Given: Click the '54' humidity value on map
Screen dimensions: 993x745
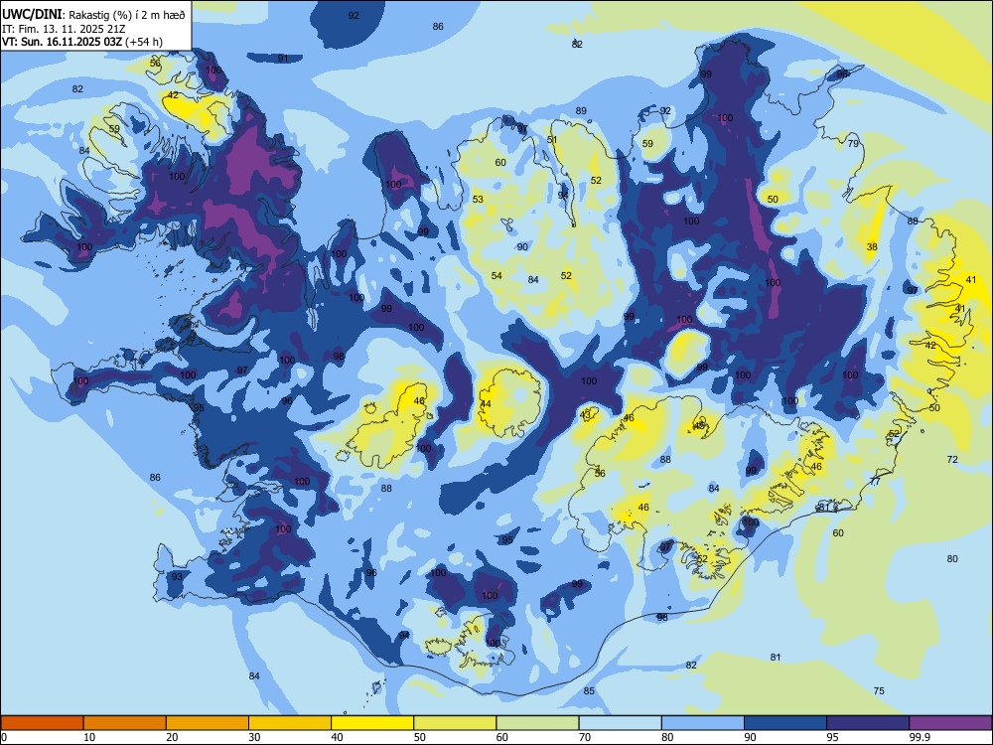Looking at the screenshot, I should tap(496, 275).
